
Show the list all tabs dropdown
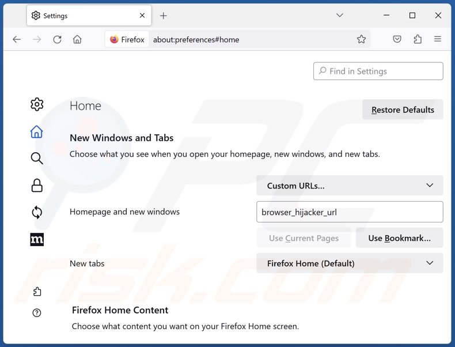click(340, 15)
